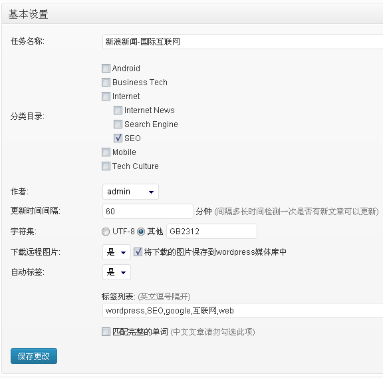Check the Android category checkbox

tap(106, 69)
